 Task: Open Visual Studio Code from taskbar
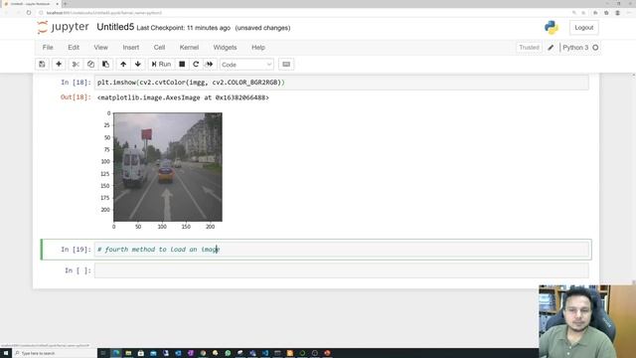[x=265, y=353]
